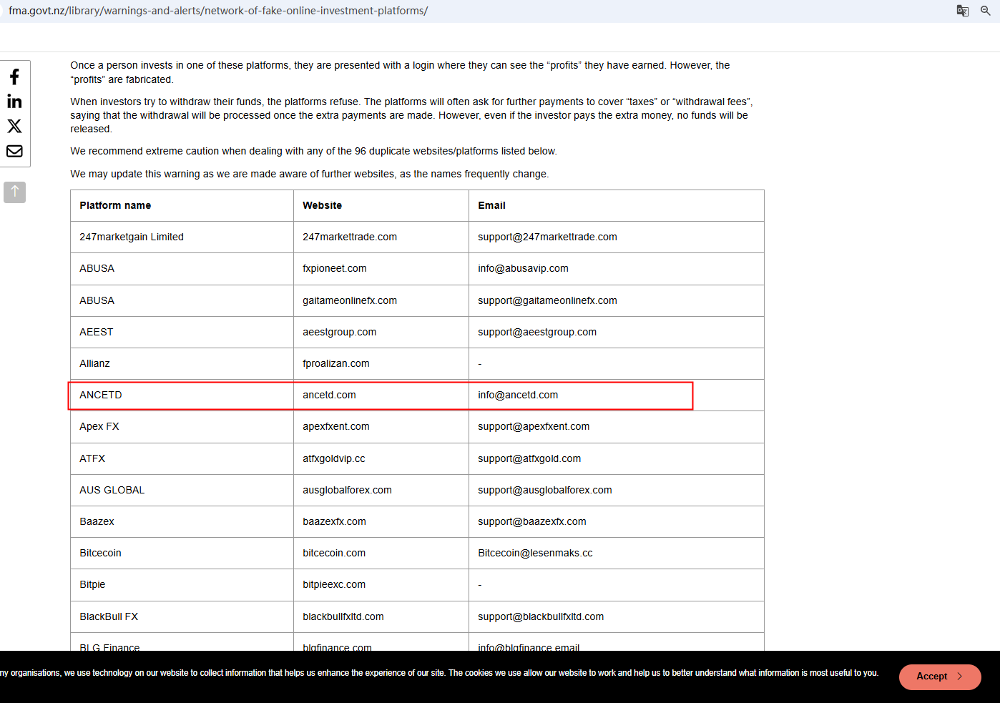Viewport: 1000px width, 703px height.
Task: Select website atfxgoldvip.cc cell
Action: [381, 458]
